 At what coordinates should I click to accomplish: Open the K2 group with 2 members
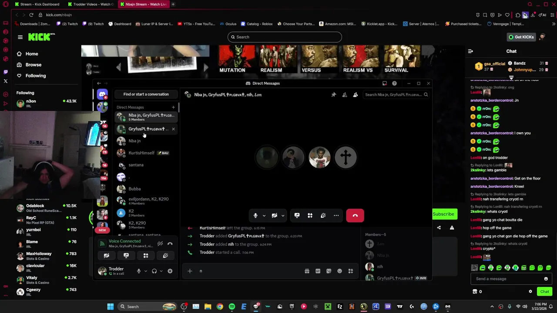(x=146, y=213)
